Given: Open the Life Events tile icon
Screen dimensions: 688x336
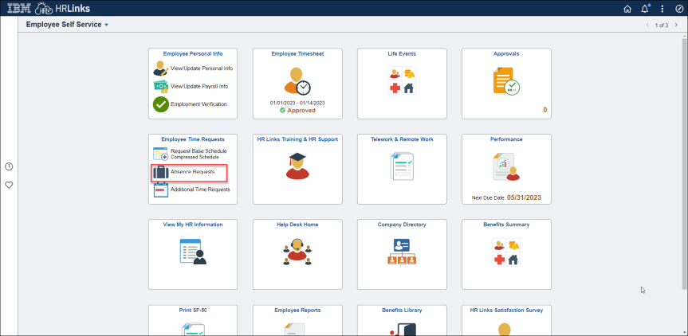Looking at the screenshot, I should coord(402,80).
